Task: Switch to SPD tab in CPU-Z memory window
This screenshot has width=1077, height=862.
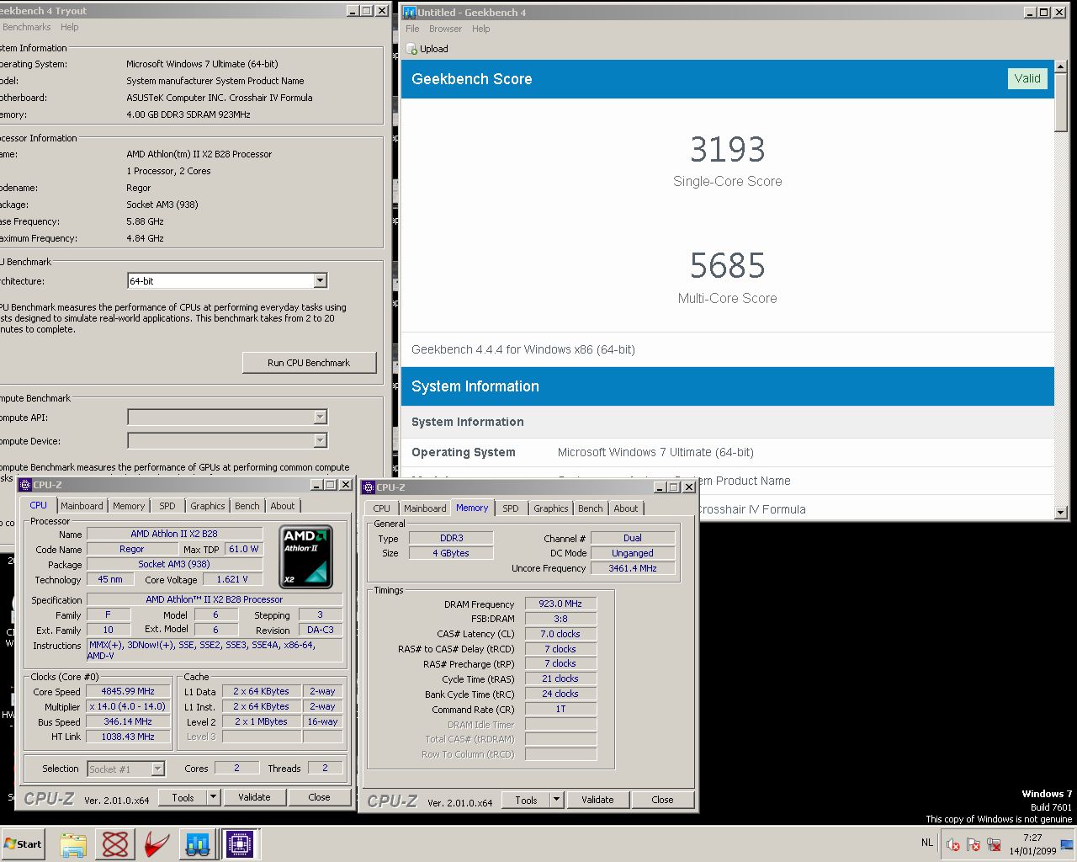Action: point(511,508)
